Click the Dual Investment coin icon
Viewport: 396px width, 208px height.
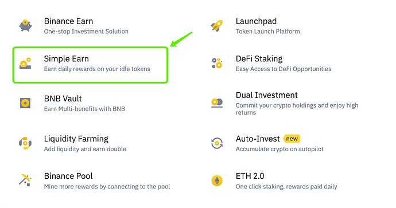pyautogui.click(x=217, y=103)
